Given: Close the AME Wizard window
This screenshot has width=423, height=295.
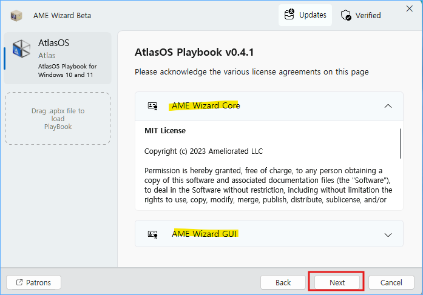Looking at the screenshot, I should click(409, 9).
